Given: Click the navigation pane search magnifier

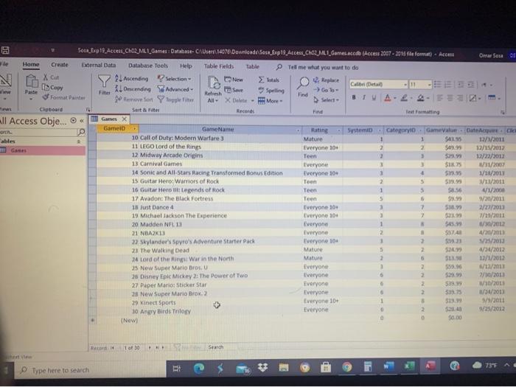Looking at the screenshot, I should click(x=81, y=132).
